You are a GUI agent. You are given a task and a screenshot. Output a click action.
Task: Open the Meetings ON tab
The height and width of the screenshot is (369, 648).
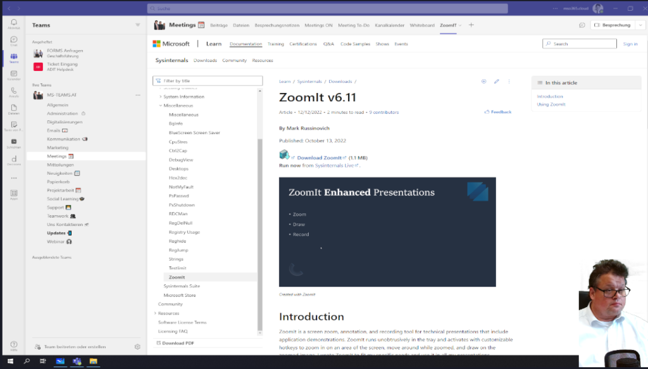(x=319, y=25)
